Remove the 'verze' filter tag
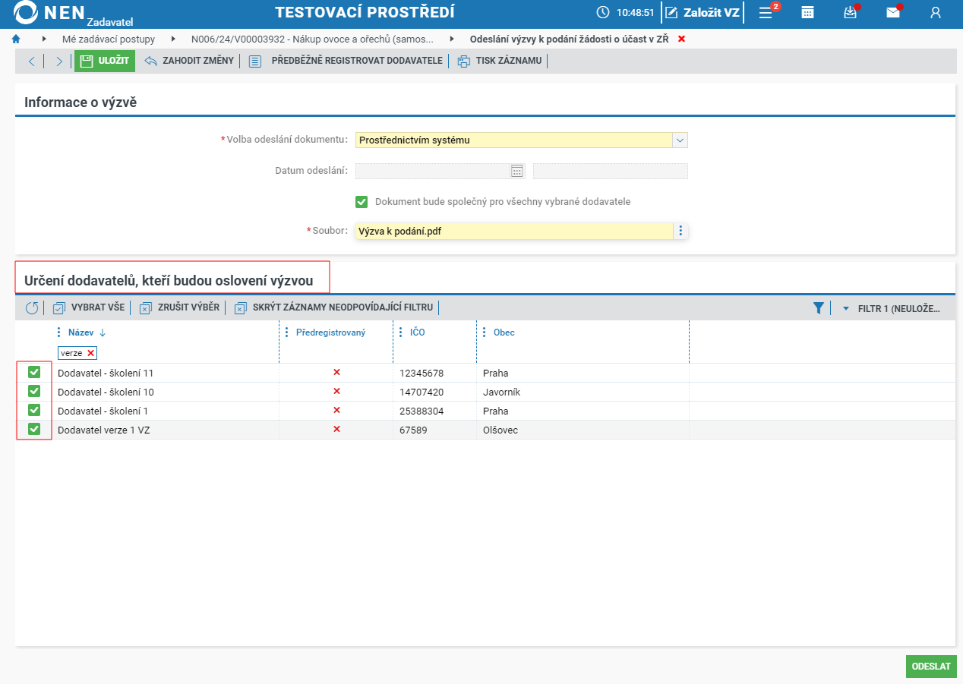This screenshot has width=963, height=684. [x=90, y=353]
